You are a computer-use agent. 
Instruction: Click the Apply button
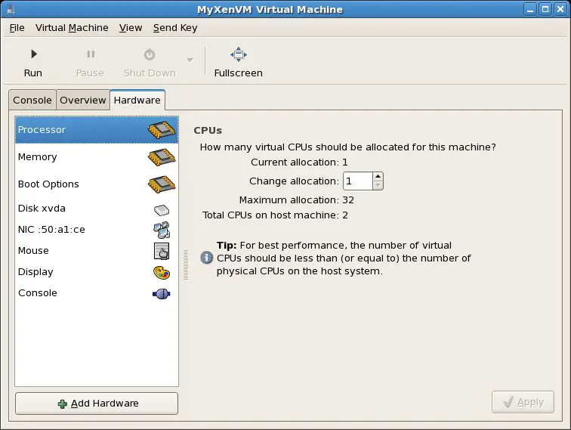pos(523,402)
